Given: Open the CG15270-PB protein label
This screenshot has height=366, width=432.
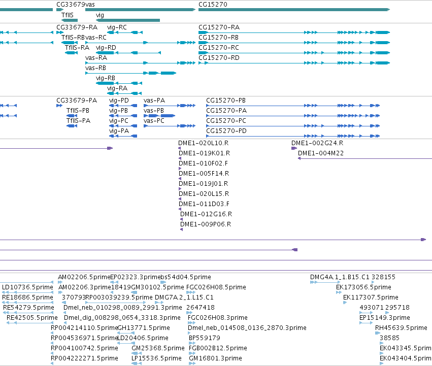Looking at the screenshot, I should pos(226,101).
